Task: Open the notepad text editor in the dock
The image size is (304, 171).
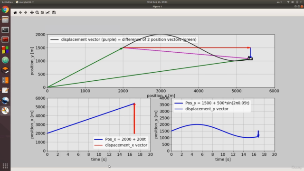Action: [x=5, y=90]
